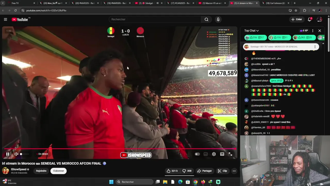The height and width of the screenshot is (186, 330).
Task: Subscribe with S'abonner button
Action: point(59,171)
